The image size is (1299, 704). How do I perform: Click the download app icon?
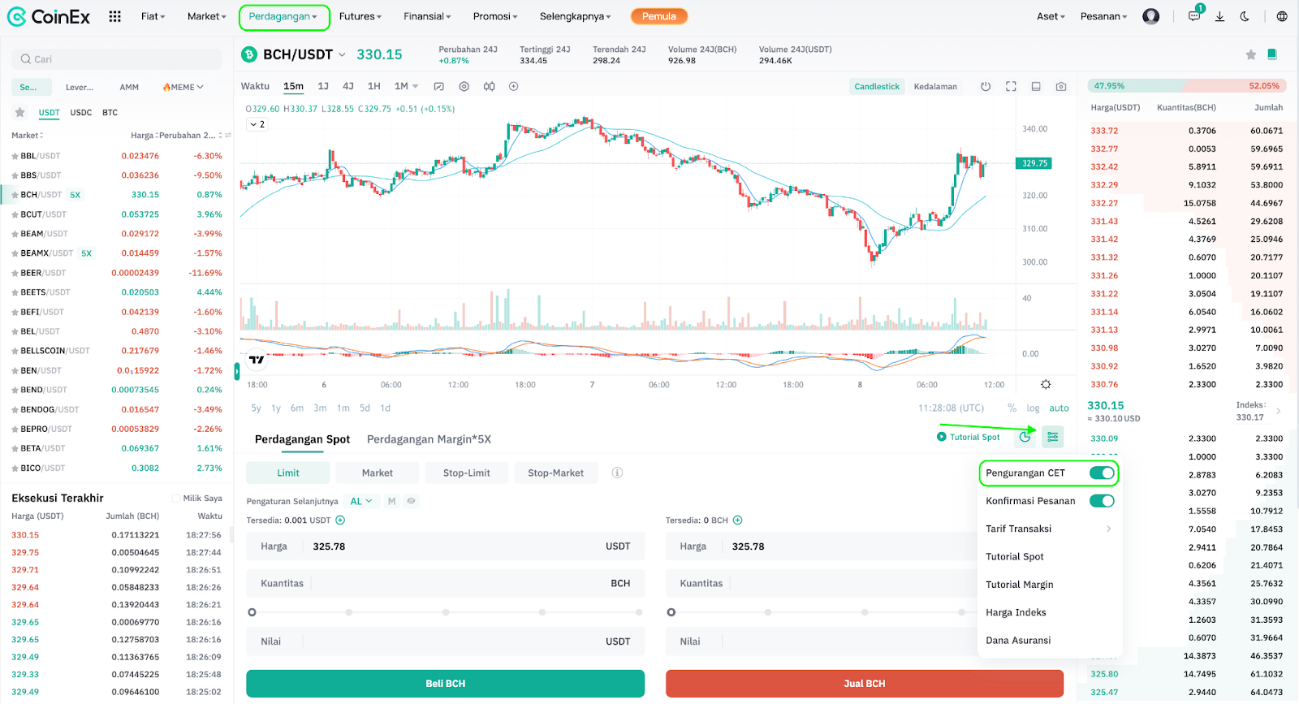pos(1219,16)
